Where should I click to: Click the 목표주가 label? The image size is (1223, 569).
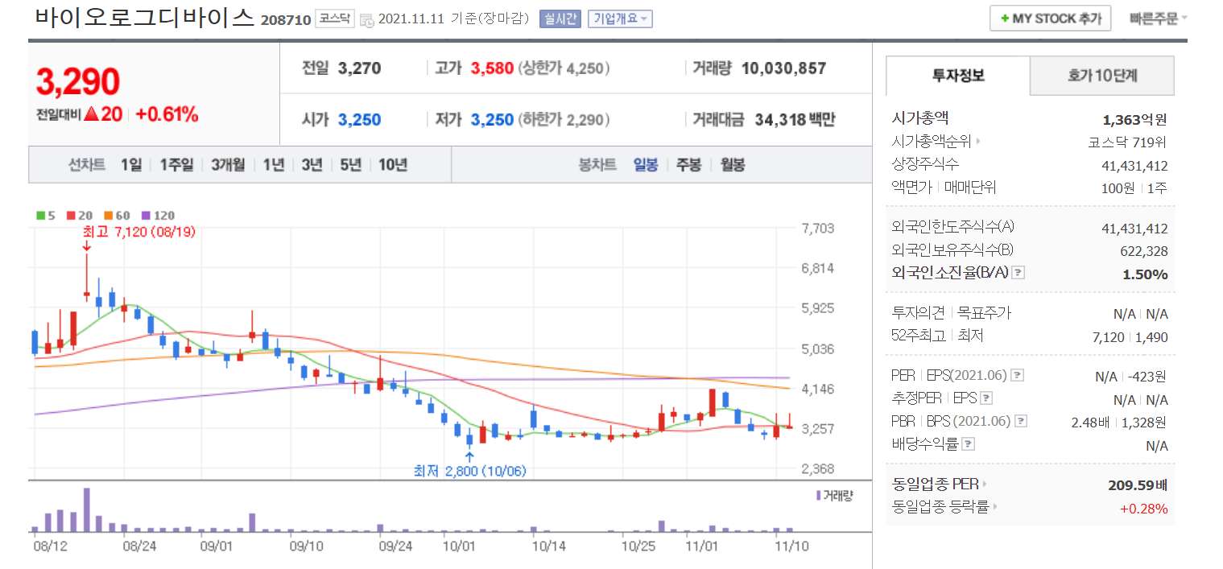pyautogui.click(x=984, y=313)
